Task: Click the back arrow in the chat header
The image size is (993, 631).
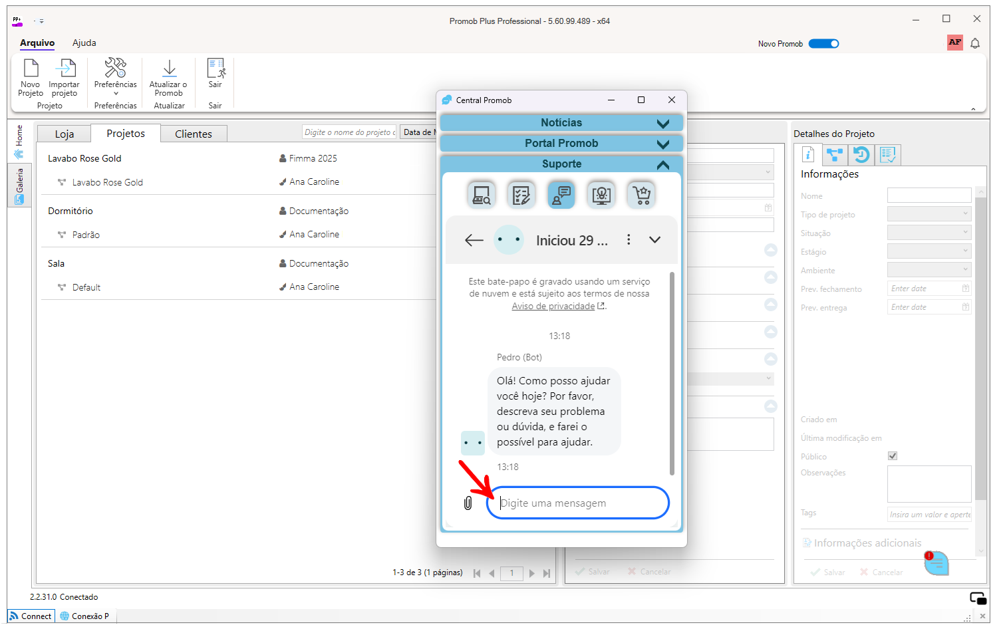Action: pos(474,240)
